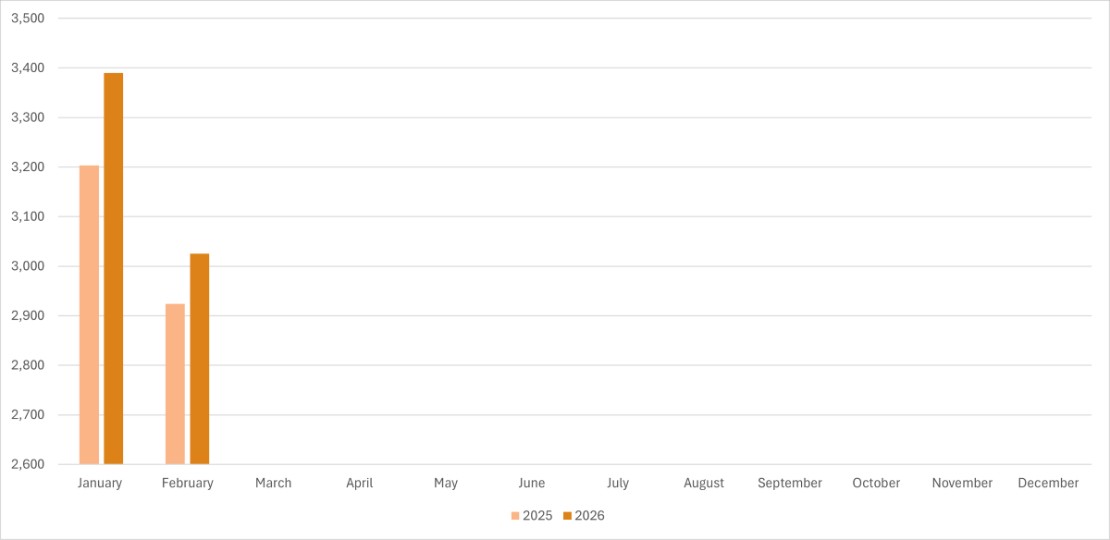Click the August axis label

coord(704,483)
